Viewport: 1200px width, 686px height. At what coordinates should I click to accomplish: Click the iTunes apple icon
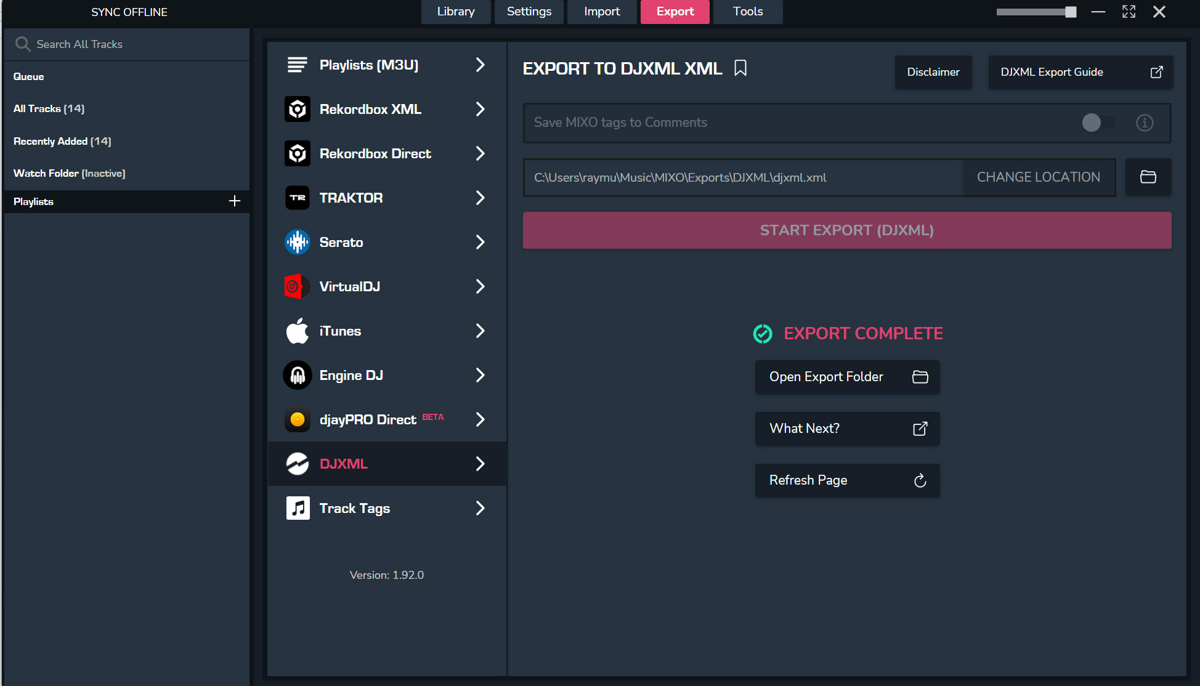(x=298, y=331)
